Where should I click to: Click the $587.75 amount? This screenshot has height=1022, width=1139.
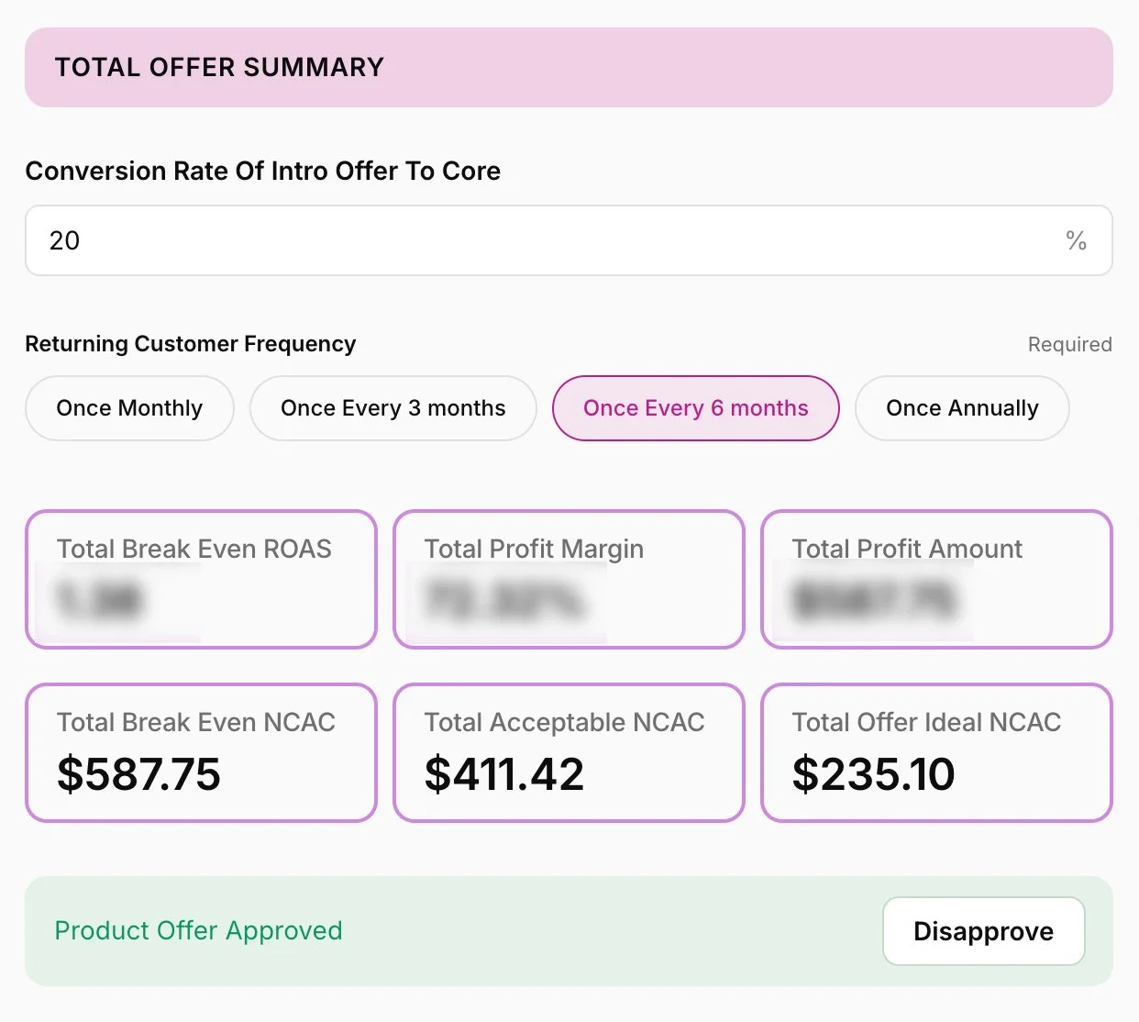(138, 773)
